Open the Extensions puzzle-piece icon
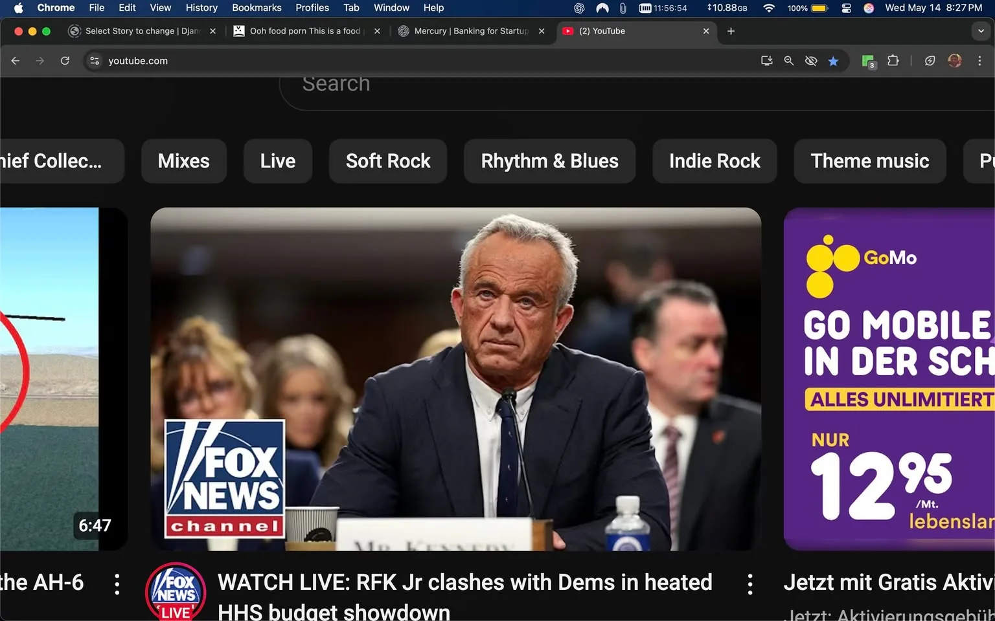This screenshot has height=621, width=995. 893,60
